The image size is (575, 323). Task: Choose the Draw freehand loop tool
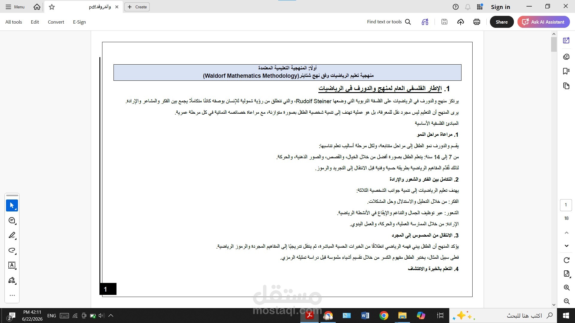[x=12, y=250]
